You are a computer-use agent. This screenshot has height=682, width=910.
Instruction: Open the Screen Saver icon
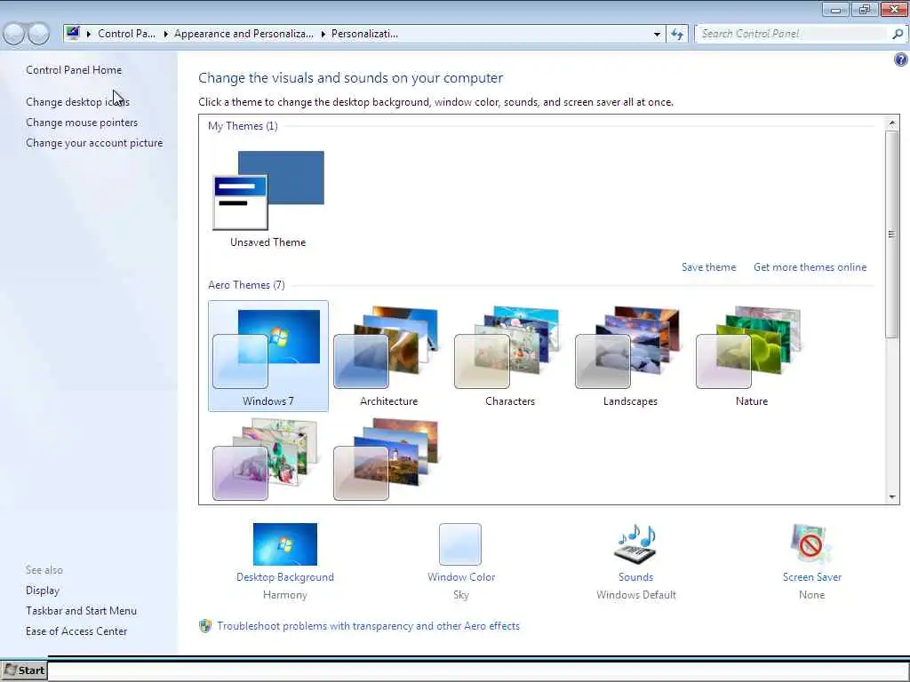pos(810,544)
